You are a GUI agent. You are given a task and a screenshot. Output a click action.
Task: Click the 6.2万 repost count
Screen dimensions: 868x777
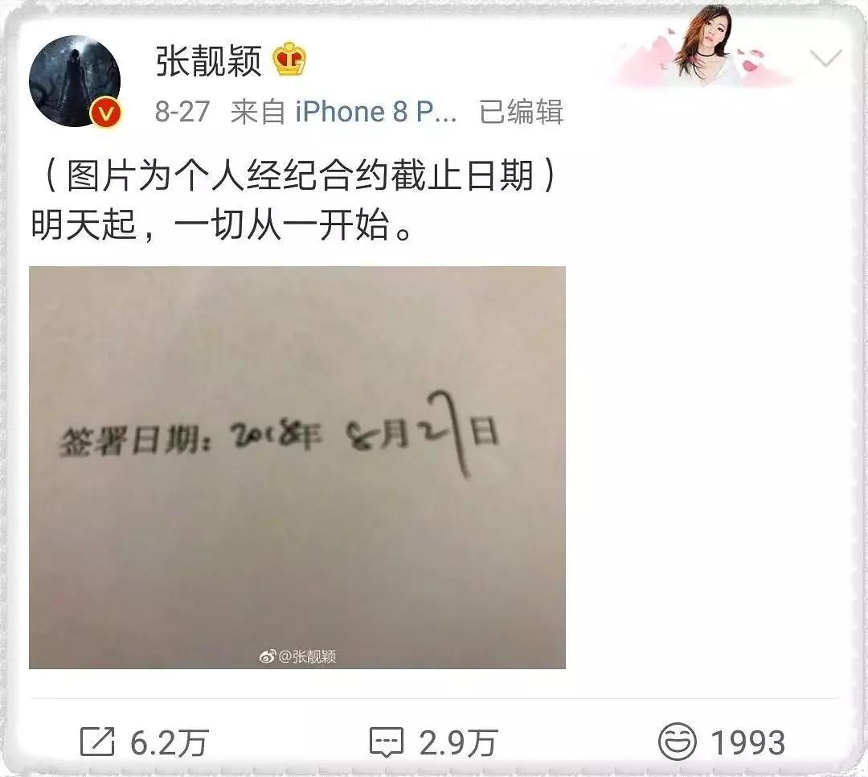170,742
